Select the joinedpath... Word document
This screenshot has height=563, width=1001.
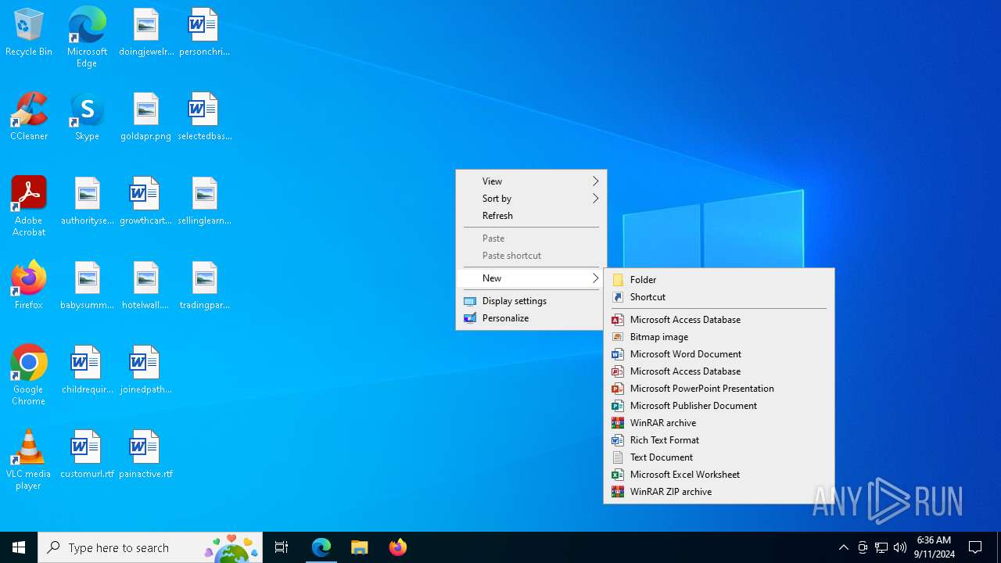point(146,371)
